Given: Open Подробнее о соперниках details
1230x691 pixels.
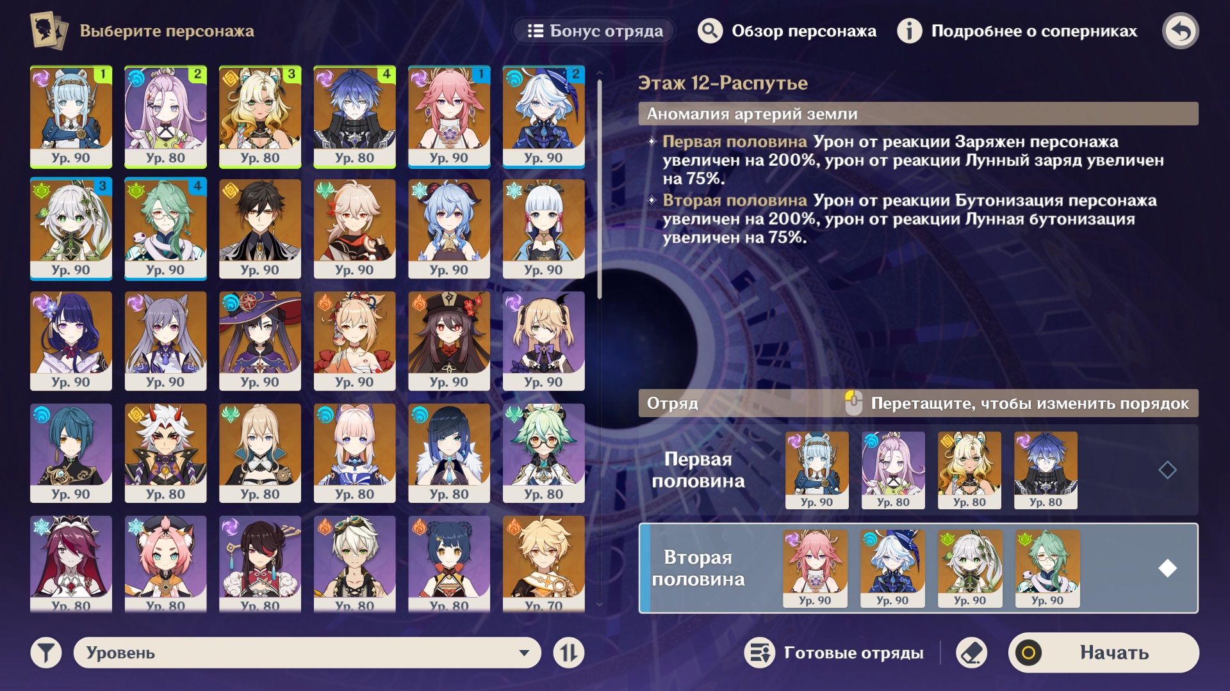Looking at the screenshot, I should 1034,31.
